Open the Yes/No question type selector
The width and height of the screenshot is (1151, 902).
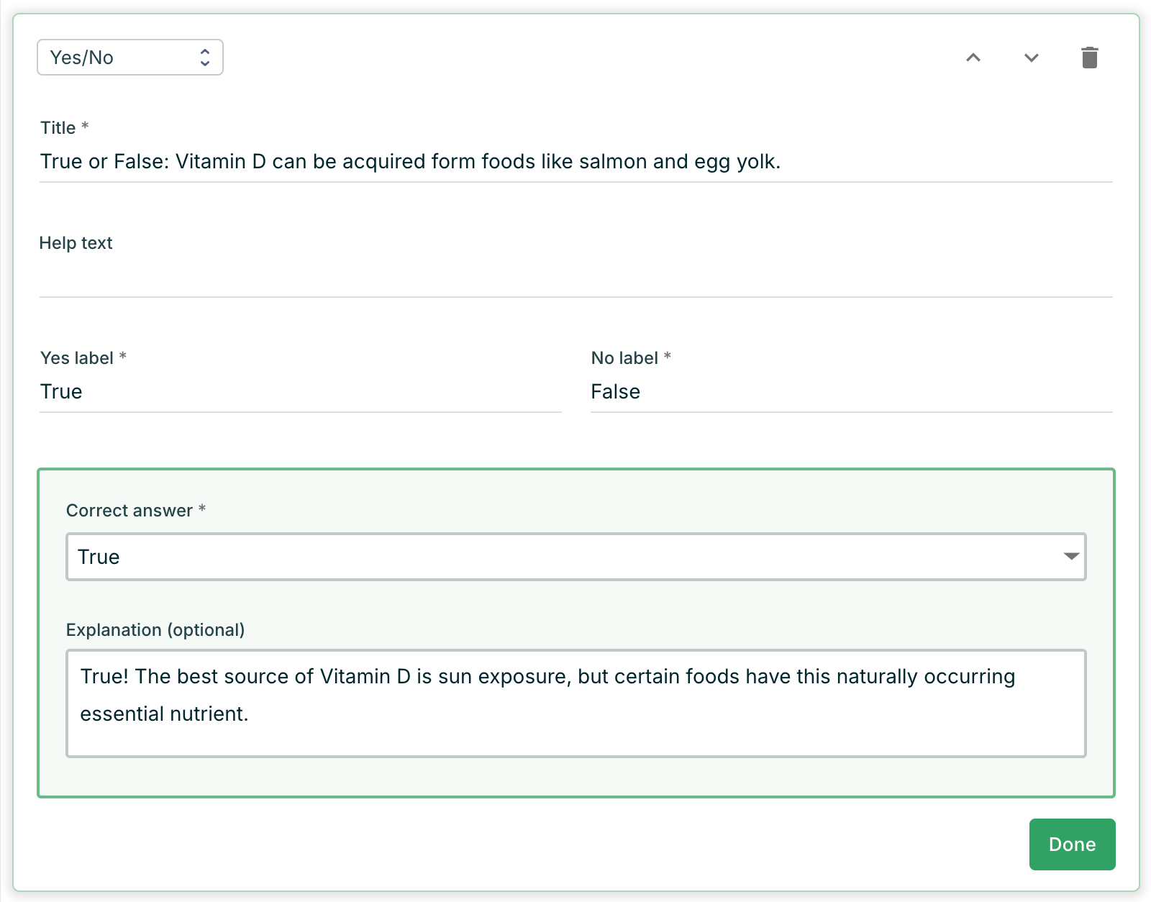point(129,58)
